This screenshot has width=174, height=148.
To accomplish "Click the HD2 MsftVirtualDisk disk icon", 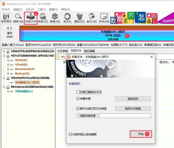I will pyautogui.click(x=8, y=78).
